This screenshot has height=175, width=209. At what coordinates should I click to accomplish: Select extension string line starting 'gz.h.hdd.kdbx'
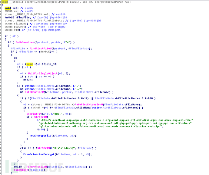coord(115,123)
